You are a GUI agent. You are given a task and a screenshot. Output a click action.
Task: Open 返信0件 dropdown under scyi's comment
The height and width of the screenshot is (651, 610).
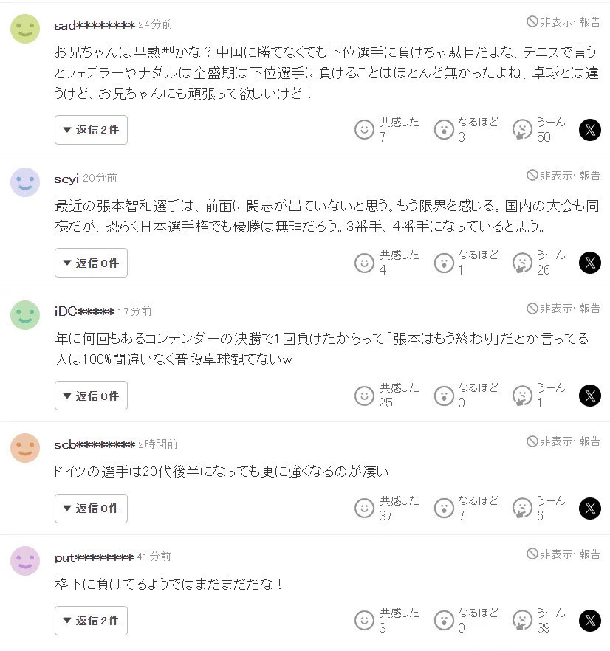(x=91, y=263)
